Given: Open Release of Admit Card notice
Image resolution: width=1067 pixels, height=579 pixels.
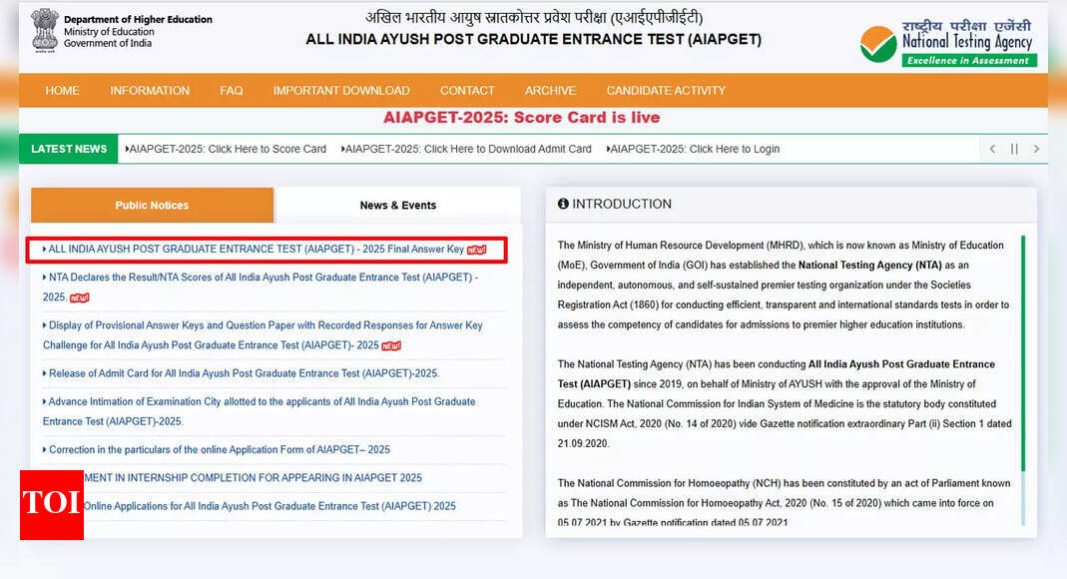Looking at the screenshot, I should tap(241, 373).
